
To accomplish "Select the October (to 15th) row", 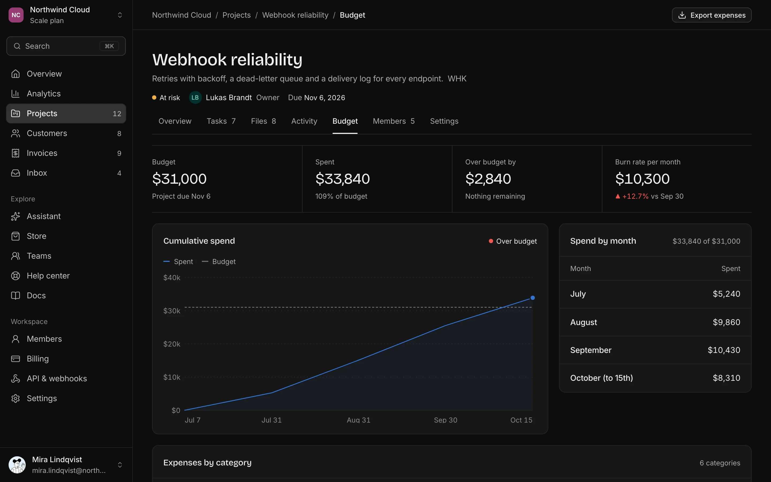I will pos(655,378).
